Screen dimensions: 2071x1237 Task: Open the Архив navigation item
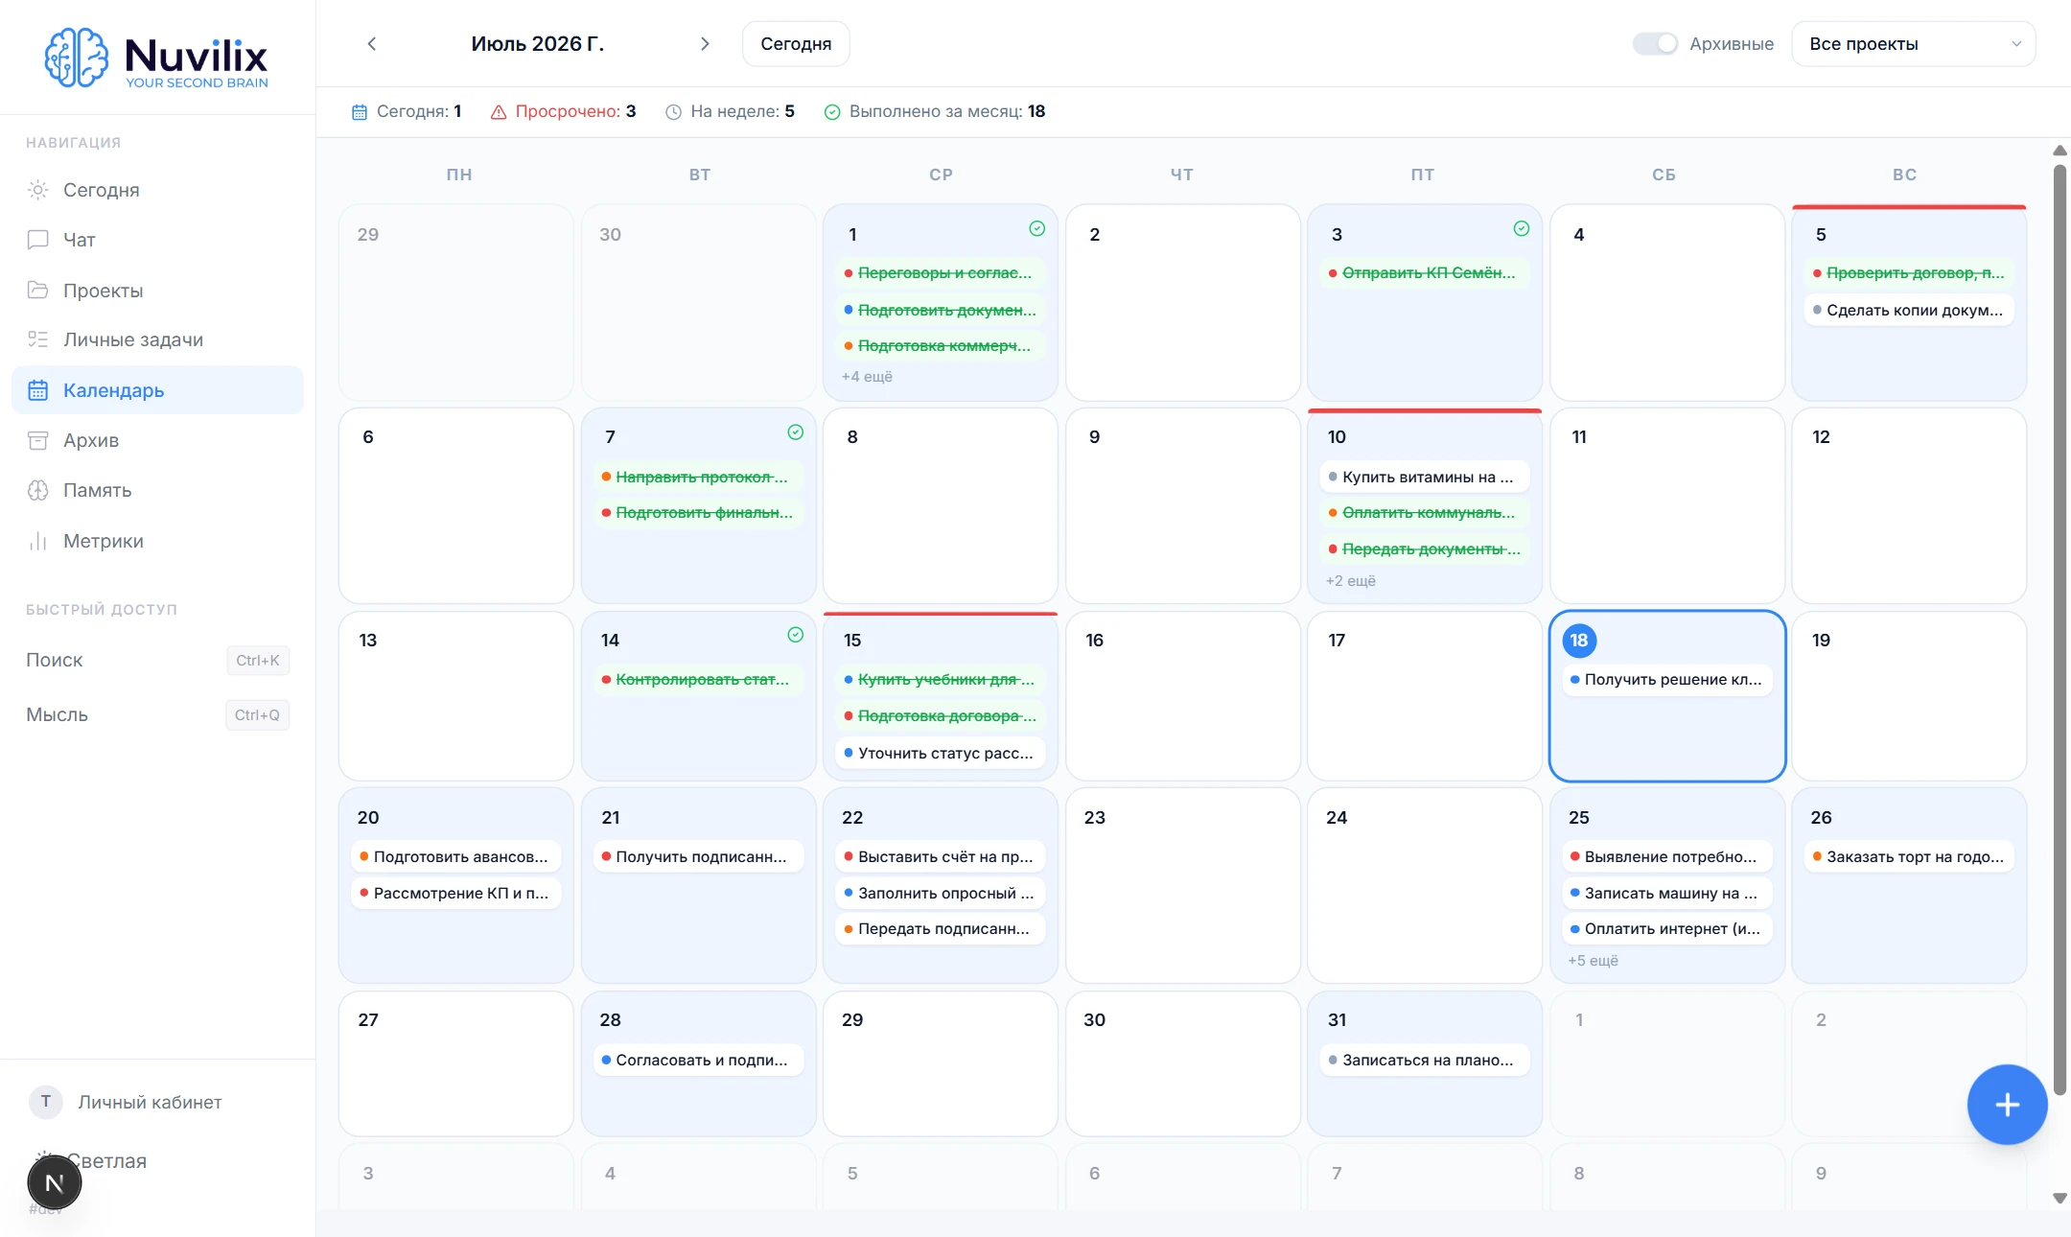point(157,440)
